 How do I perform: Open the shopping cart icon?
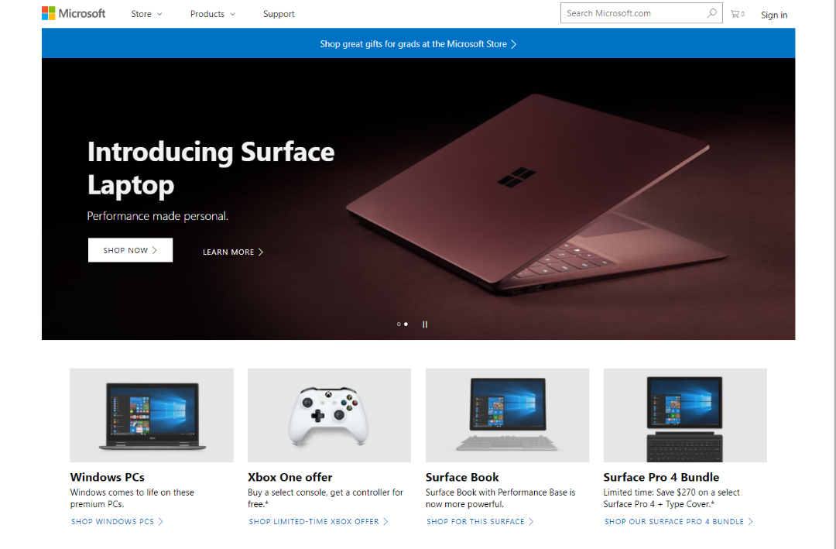(x=738, y=14)
